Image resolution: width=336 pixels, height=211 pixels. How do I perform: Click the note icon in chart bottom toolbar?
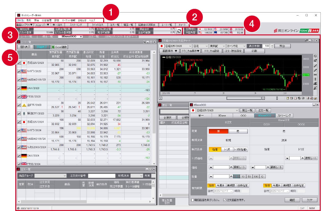pos(287,98)
